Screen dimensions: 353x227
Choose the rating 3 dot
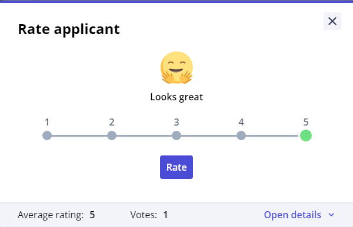tap(176, 135)
